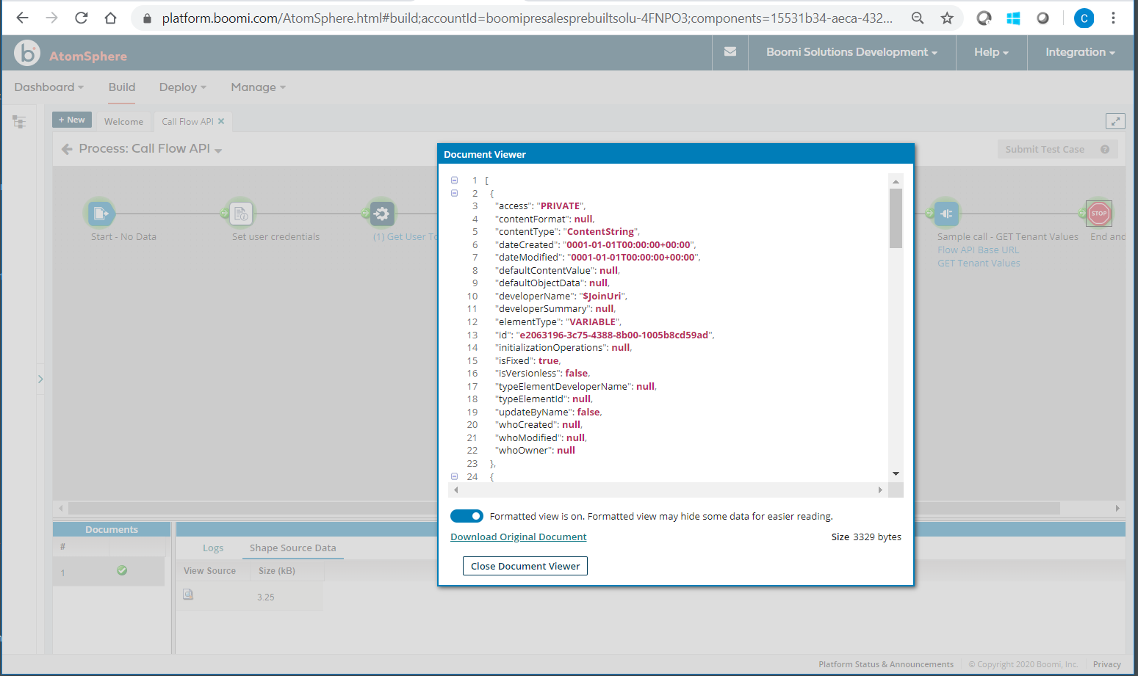The height and width of the screenshot is (676, 1138).
Task: Click Download Original Document link
Action: click(518, 537)
